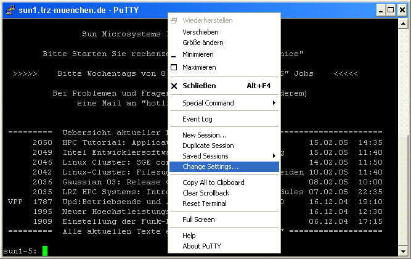The width and height of the screenshot is (411, 259).
Task: Open the Event Log
Action: 224,119
